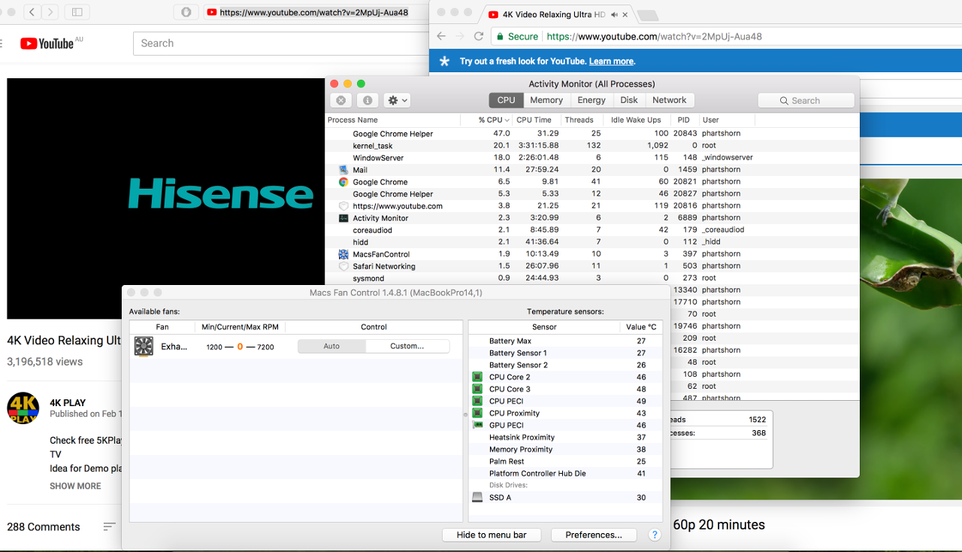The width and height of the screenshot is (962, 552).
Task: Switch to the Memory tab
Action: (546, 100)
